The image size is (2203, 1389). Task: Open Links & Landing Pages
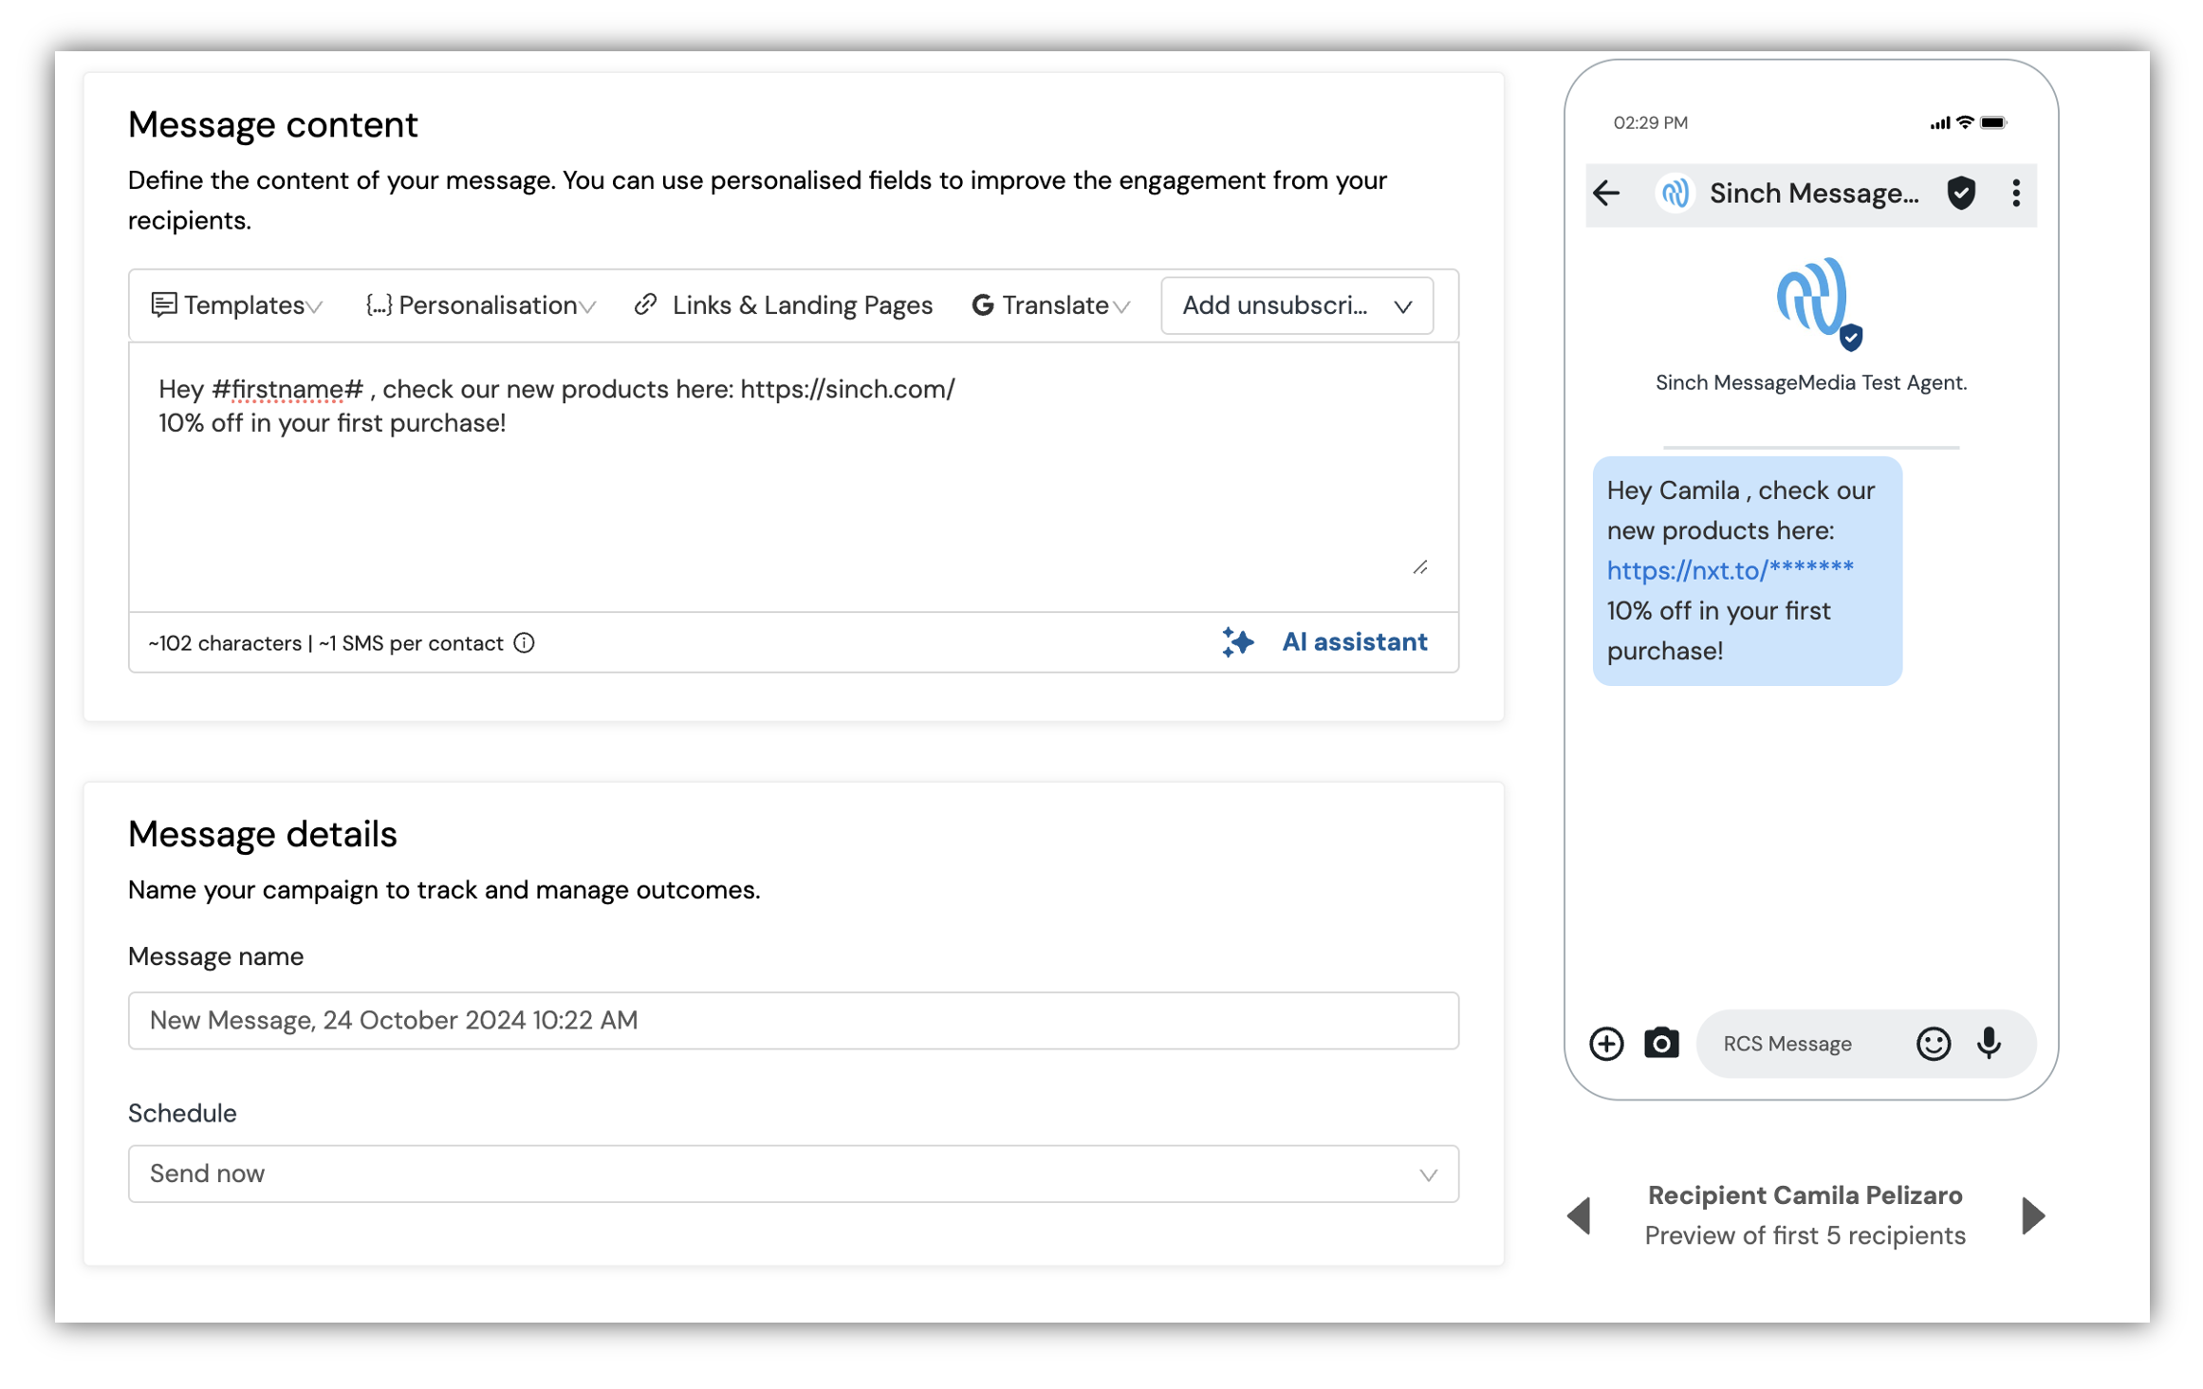784,306
